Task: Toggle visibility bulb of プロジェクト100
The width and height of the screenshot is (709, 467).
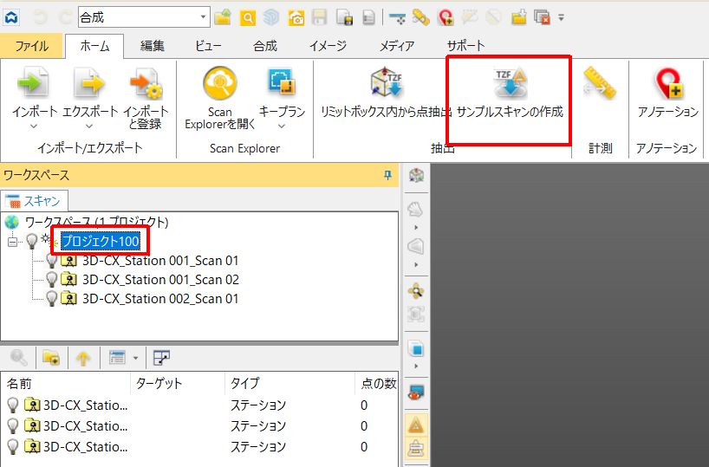Action: click(32, 241)
